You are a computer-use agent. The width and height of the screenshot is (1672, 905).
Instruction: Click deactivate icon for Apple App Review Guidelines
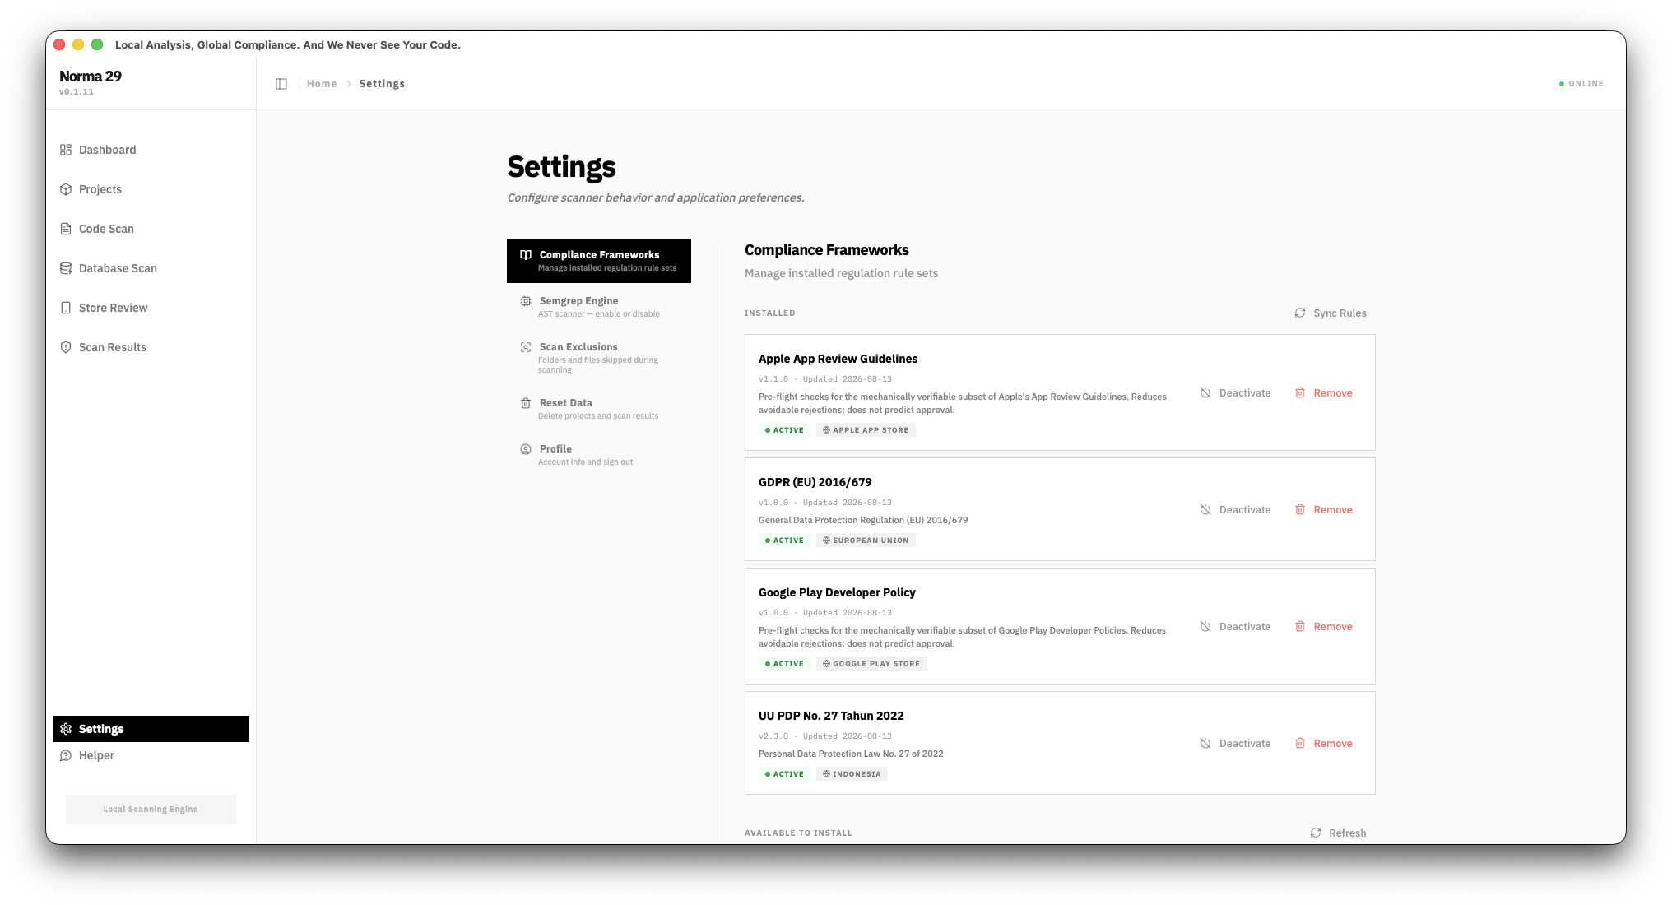pos(1205,393)
